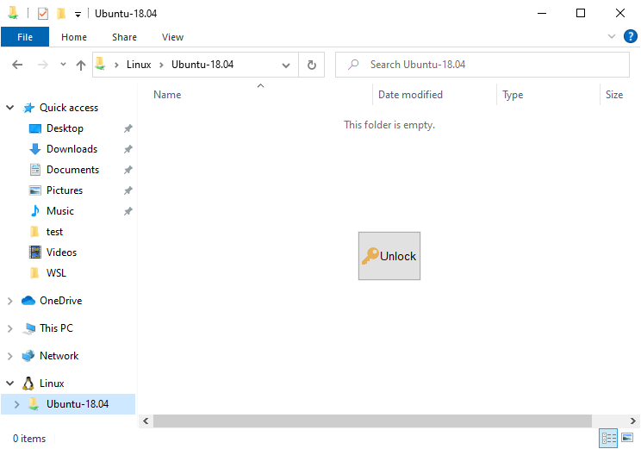Select This PC in navigation pane
Screen dimensions: 641x449
click(x=56, y=328)
